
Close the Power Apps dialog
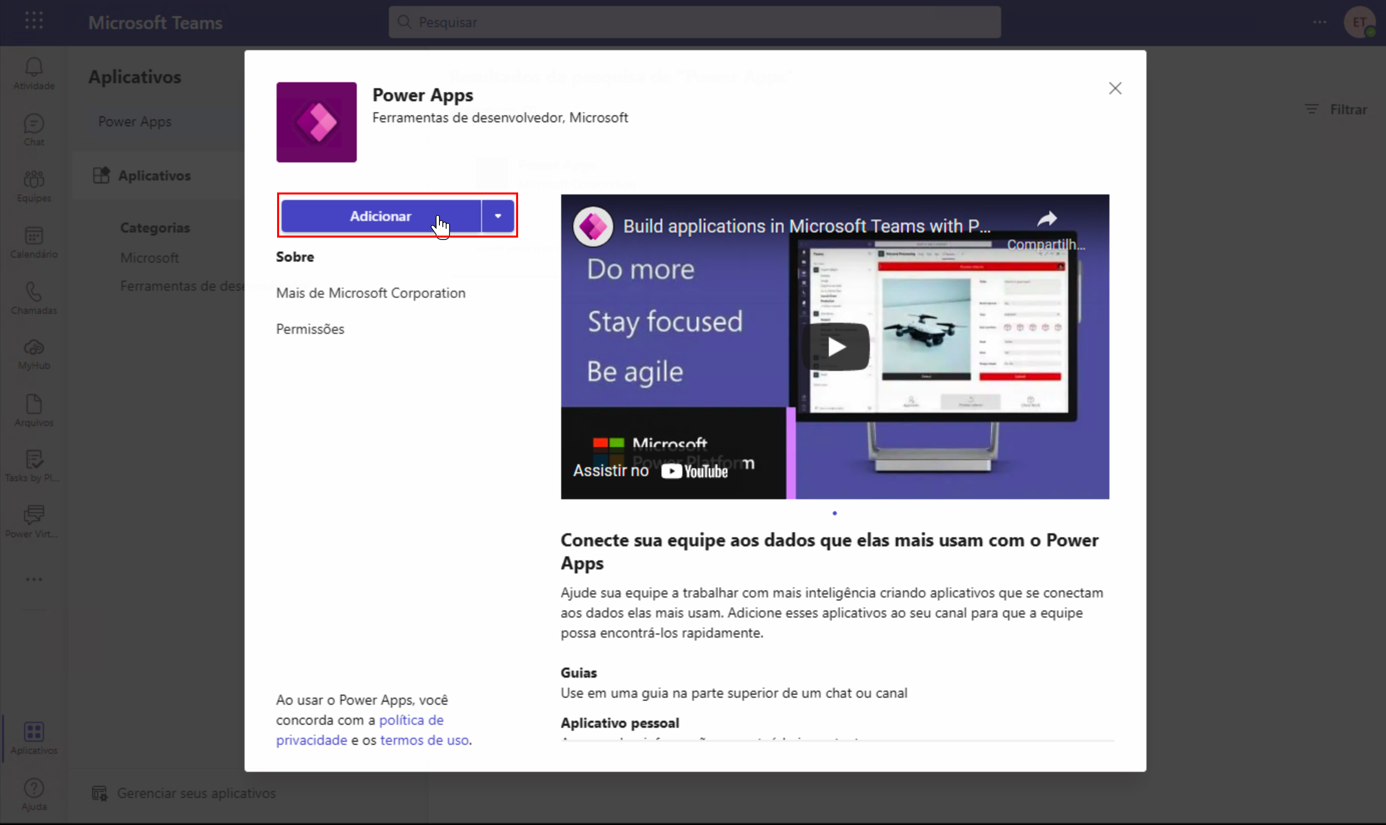pyautogui.click(x=1115, y=88)
